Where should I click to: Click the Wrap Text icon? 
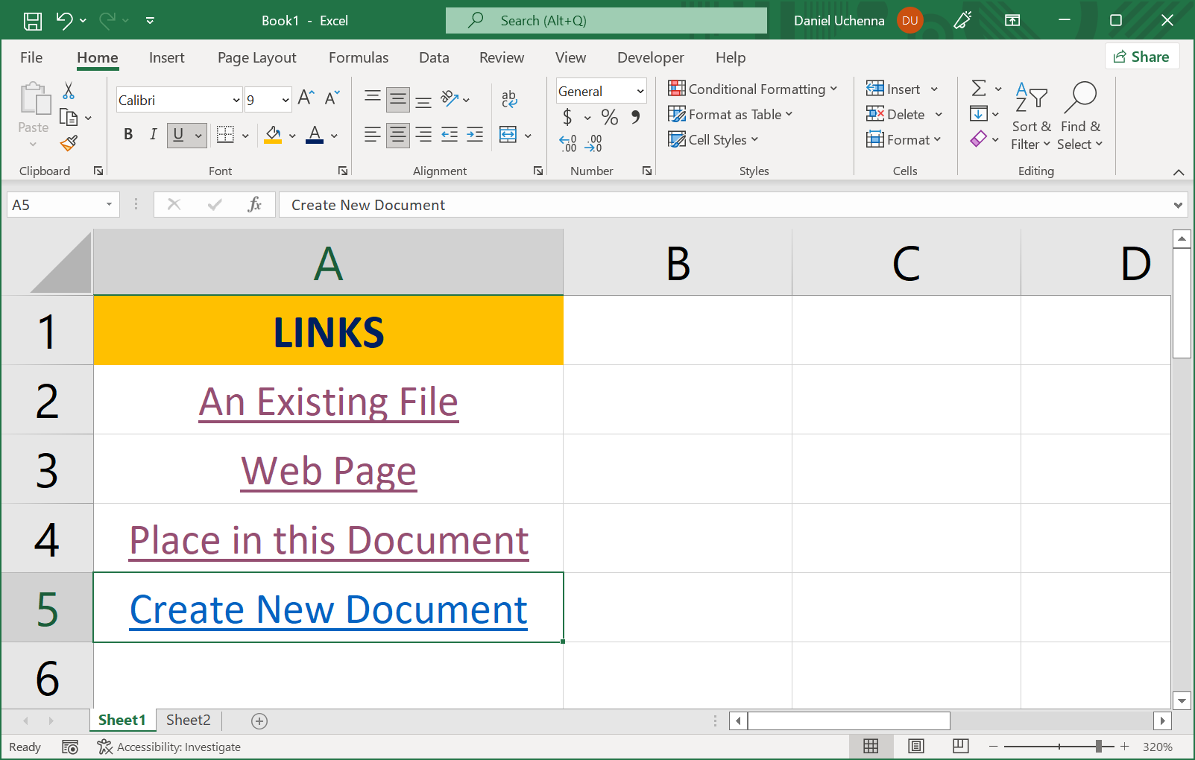pyautogui.click(x=509, y=98)
